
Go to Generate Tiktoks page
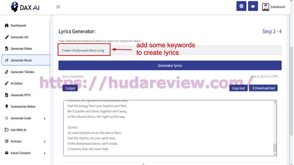click(x=22, y=72)
